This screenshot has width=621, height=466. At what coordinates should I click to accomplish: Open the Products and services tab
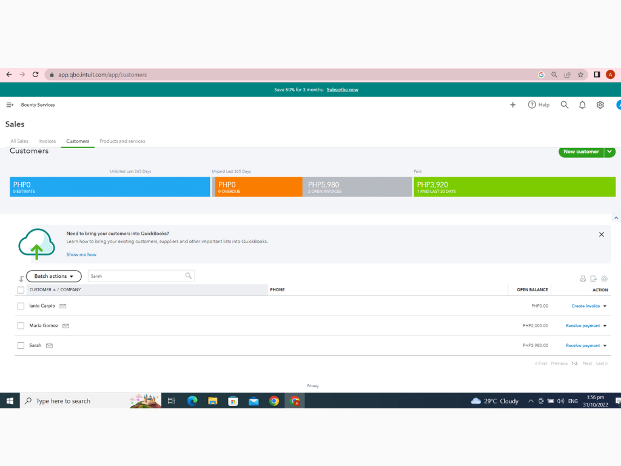tap(122, 141)
